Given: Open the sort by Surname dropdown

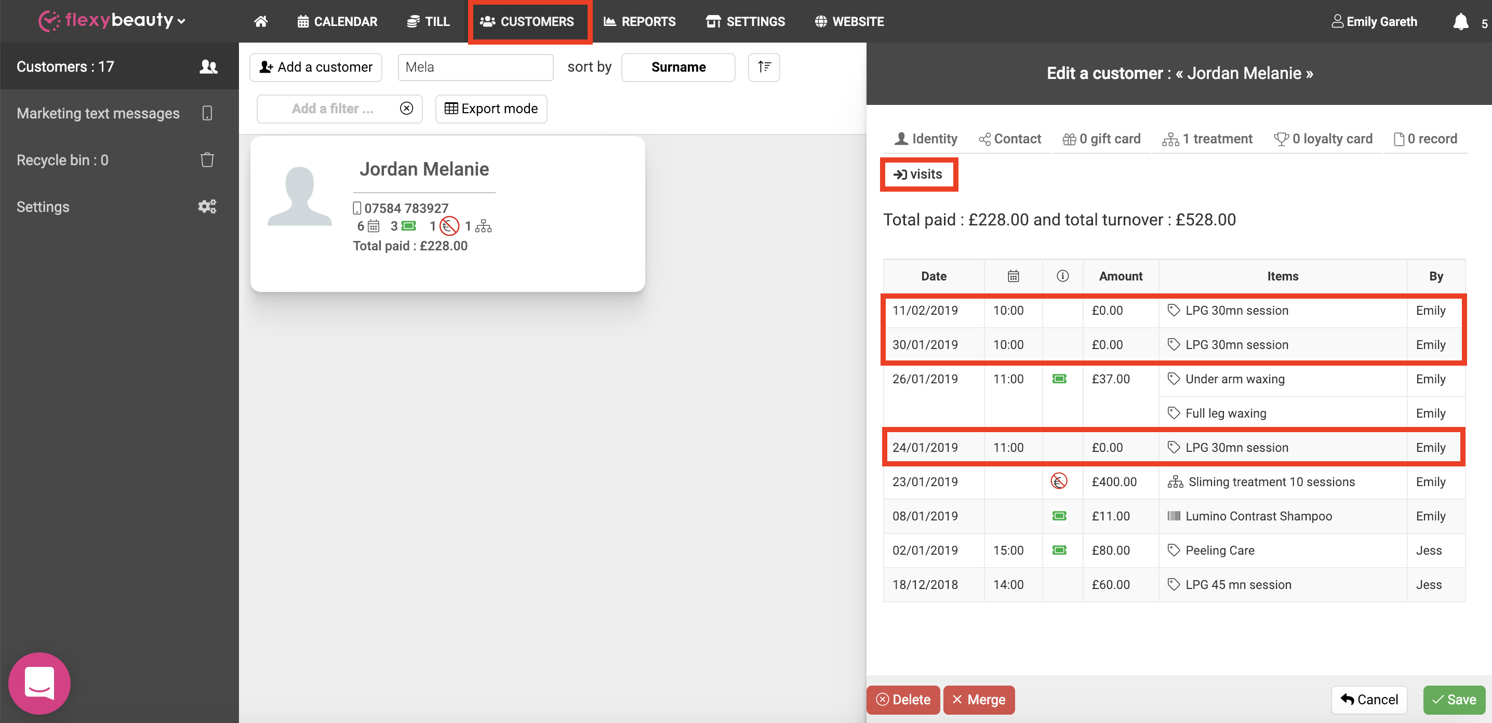Looking at the screenshot, I should pyautogui.click(x=677, y=67).
